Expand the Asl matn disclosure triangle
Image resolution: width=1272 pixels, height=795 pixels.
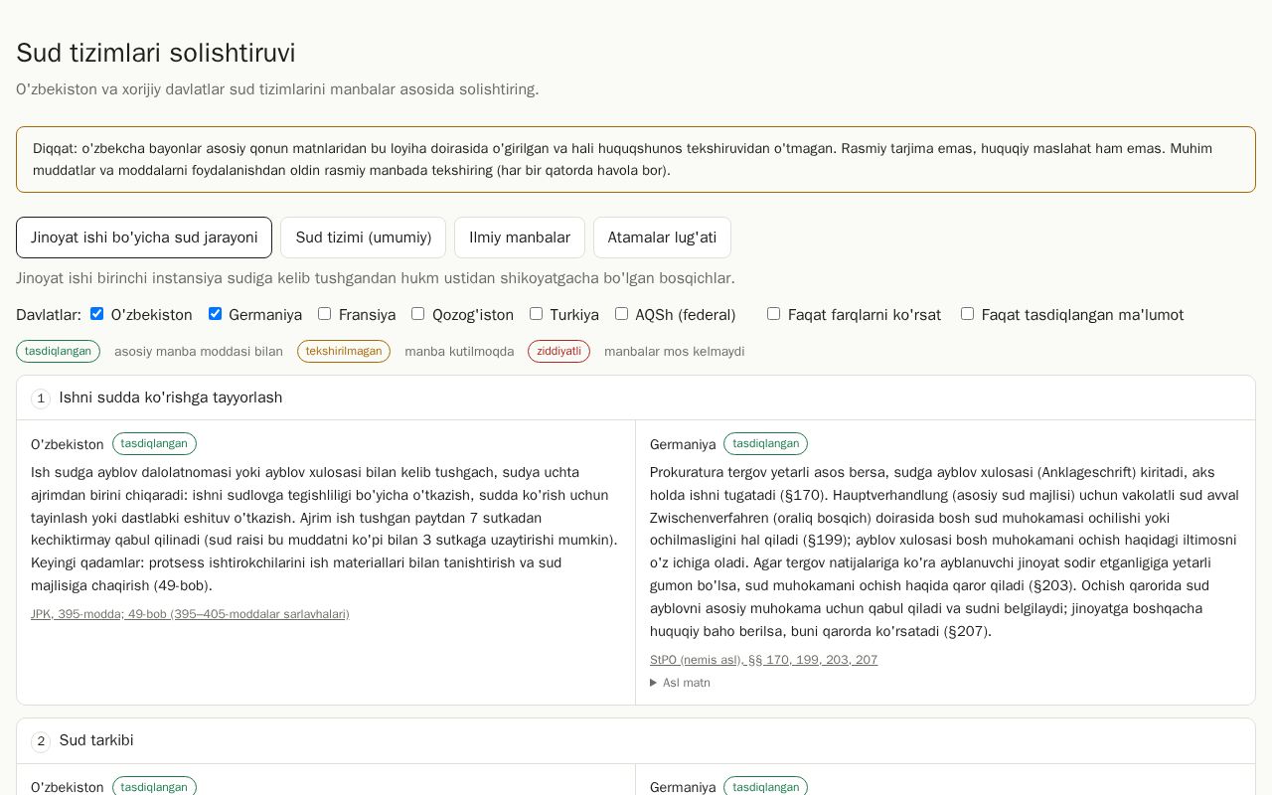pos(654,683)
